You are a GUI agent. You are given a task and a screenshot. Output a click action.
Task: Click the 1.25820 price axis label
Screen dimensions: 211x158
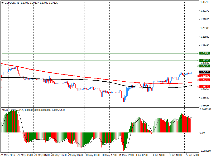pyautogui.click(x=205, y=98)
